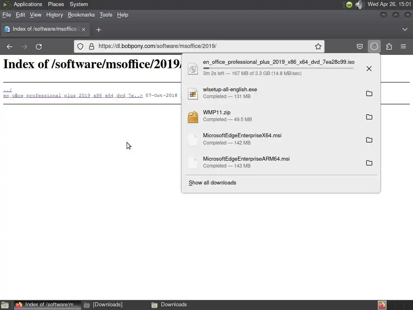Click the en_office_professional_plus ISO filename
Image resolution: width=413 pixels, height=310 pixels.
(279, 62)
